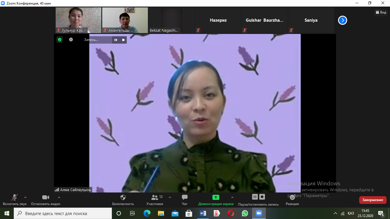Click the Алма Сайлауқызы name label
The width and height of the screenshot is (390, 219).
pyautogui.click(x=76, y=190)
